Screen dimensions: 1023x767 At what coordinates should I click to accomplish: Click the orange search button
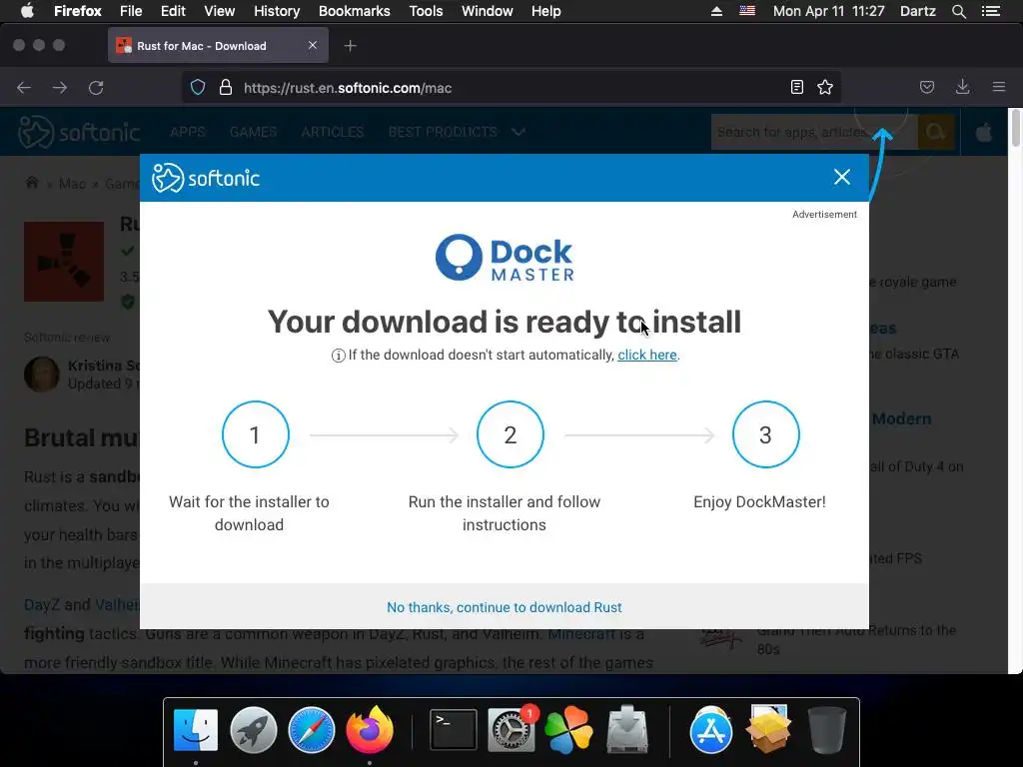tap(935, 132)
